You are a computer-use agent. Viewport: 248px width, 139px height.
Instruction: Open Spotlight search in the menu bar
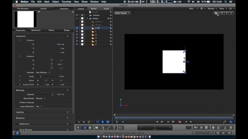[226, 2]
